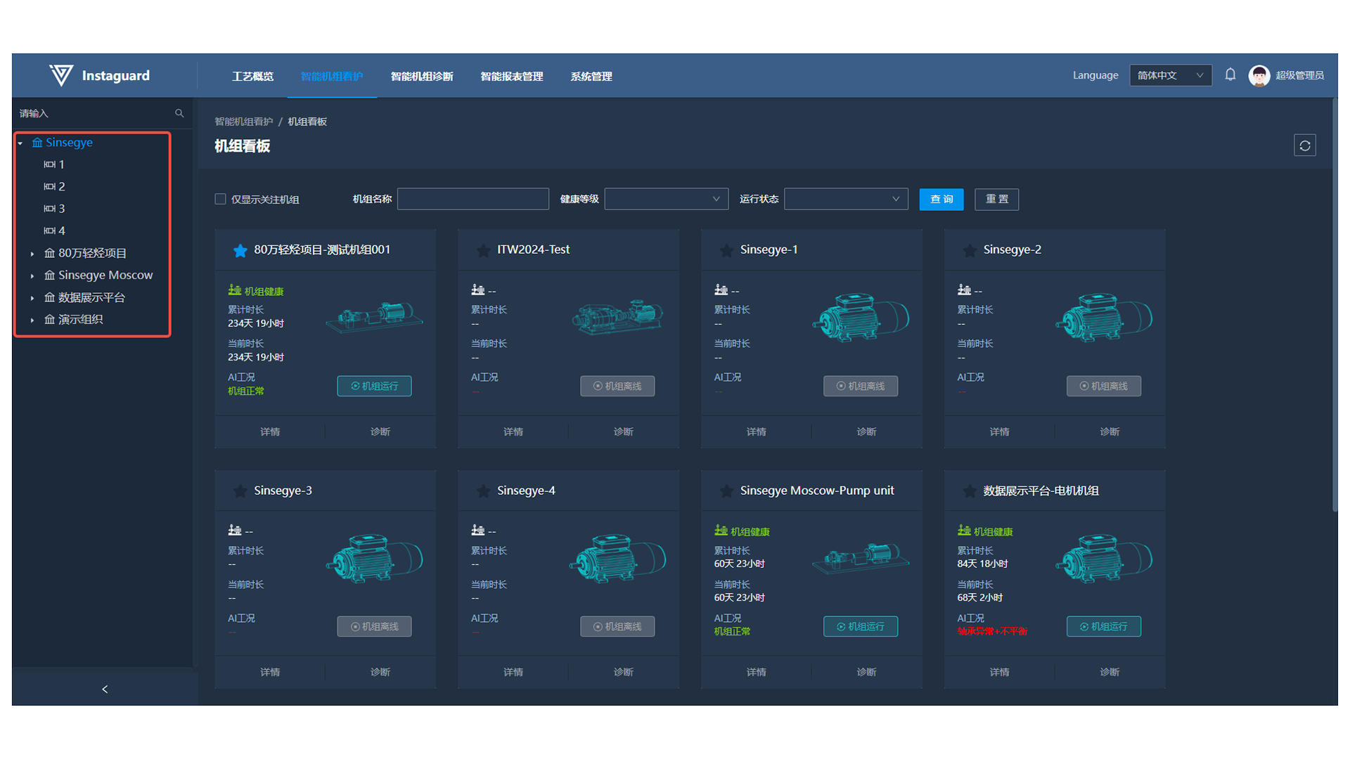Favorite the Sinsegye-1 card star
1350x759 pixels.
[x=726, y=250]
